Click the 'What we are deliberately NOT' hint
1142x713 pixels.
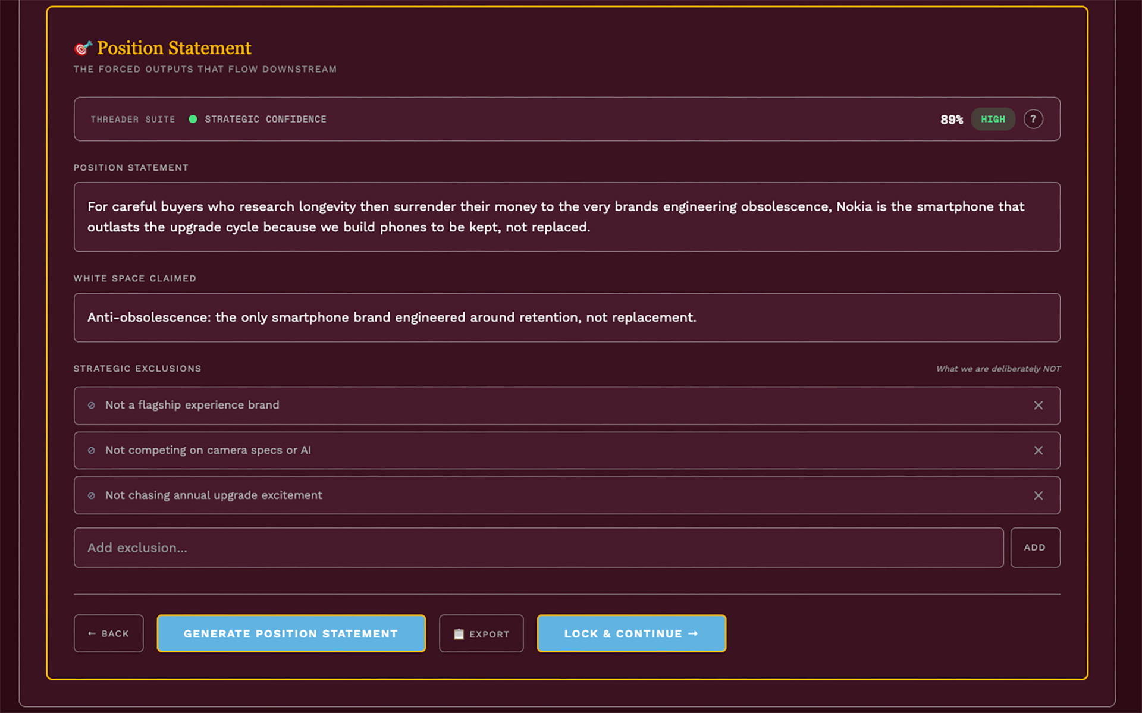click(998, 369)
